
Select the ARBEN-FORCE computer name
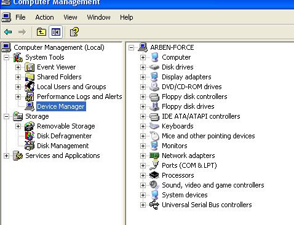[x=172, y=47]
